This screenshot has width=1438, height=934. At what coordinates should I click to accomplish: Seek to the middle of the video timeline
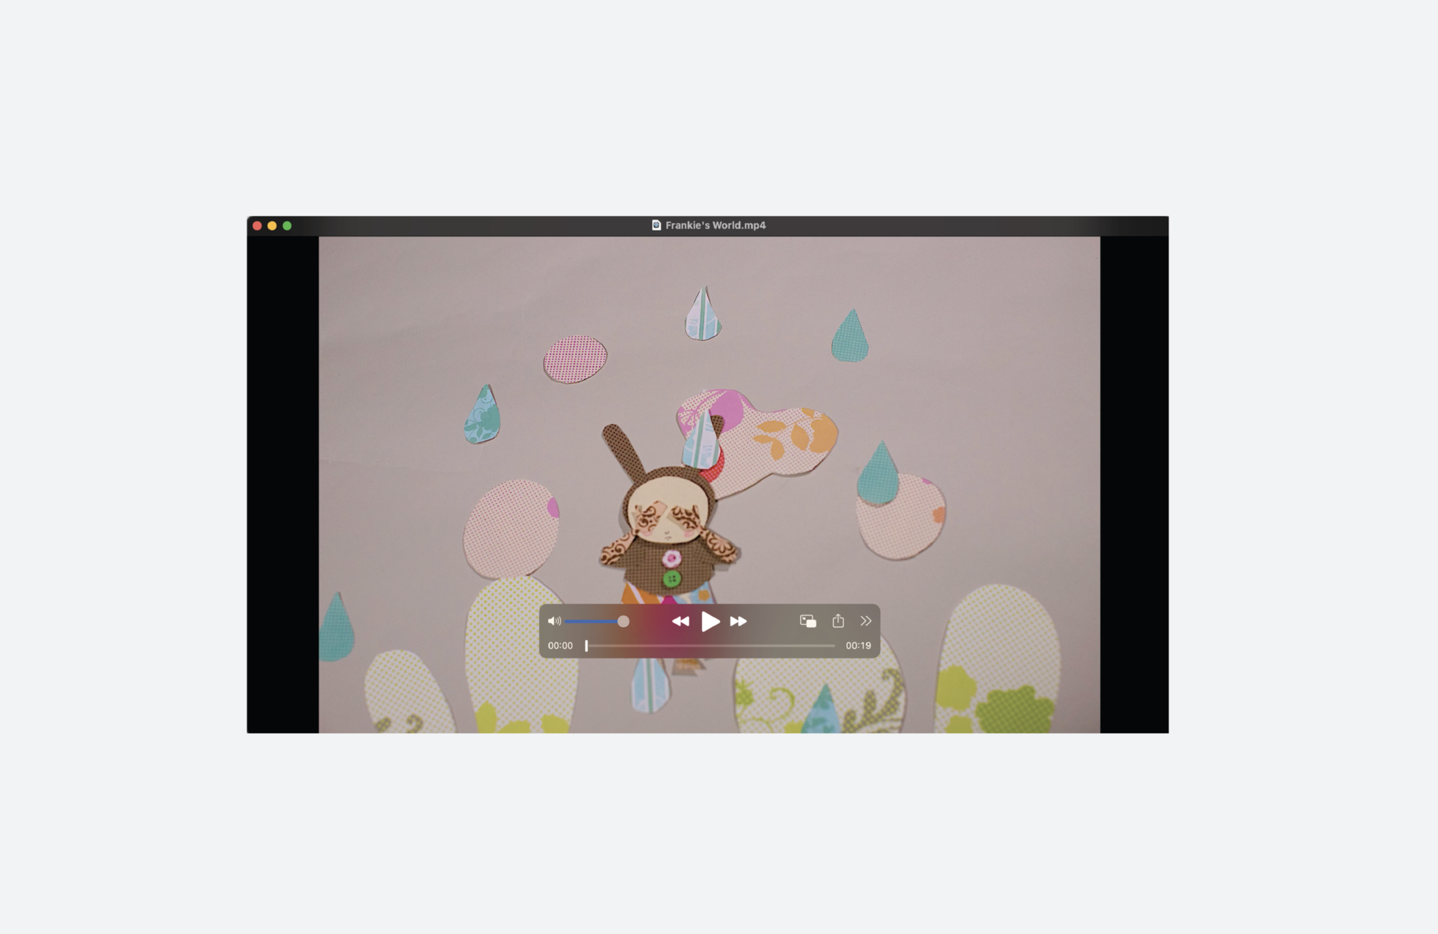709,645
